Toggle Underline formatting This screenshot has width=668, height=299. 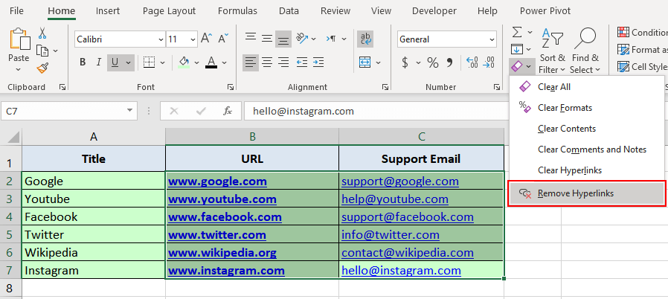pos(115,62)
